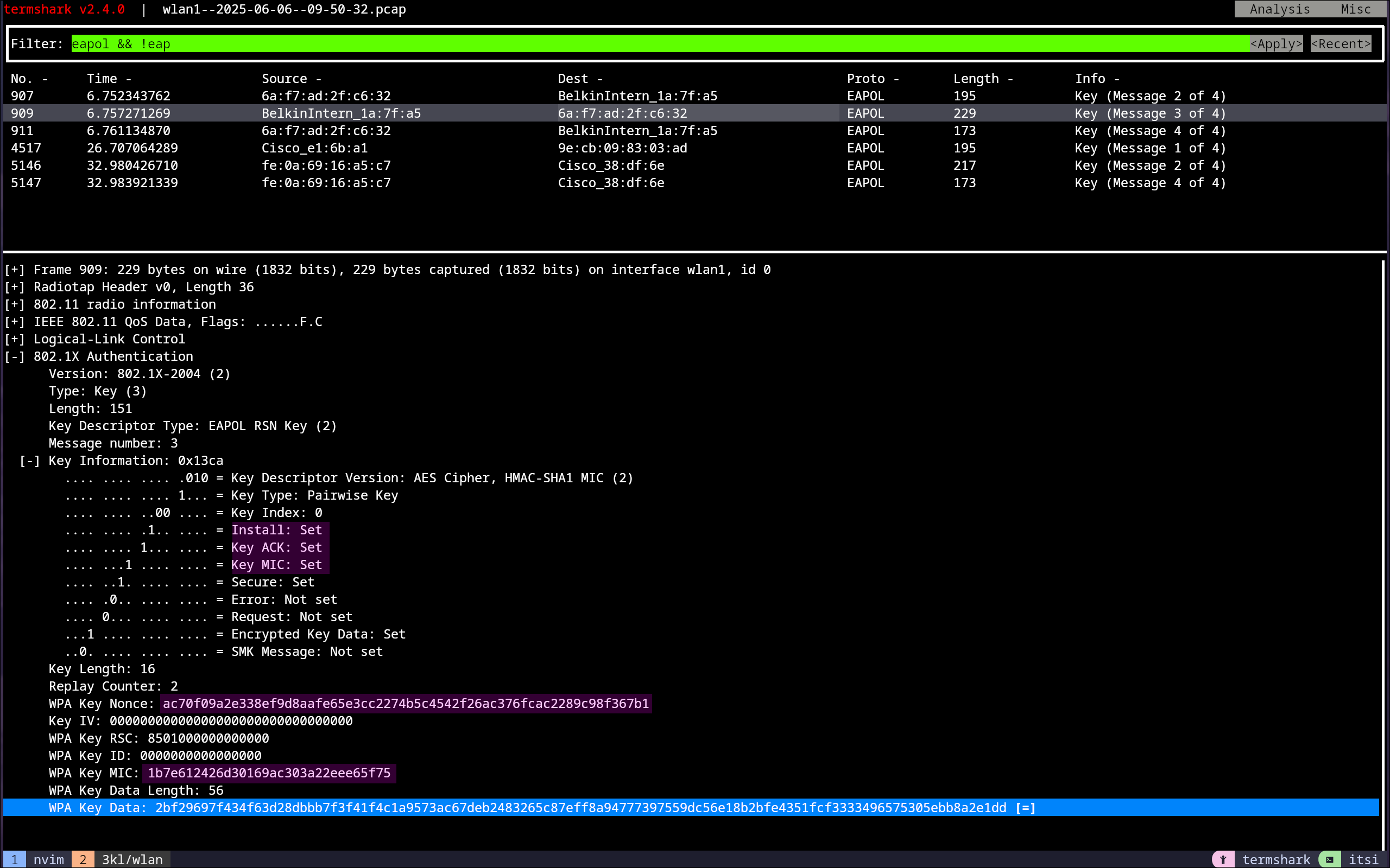Screen dimensions: 1390x868
Task: Select the Request: Not set line
Action: click(x=208, y=617)
